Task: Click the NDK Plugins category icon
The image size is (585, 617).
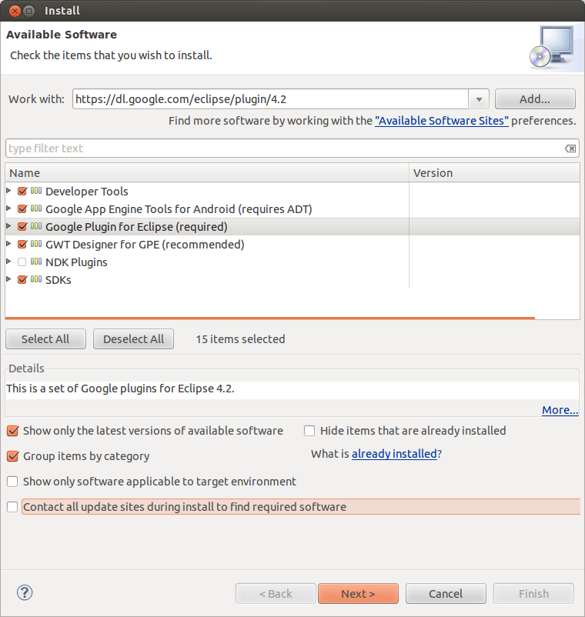Action: pos(36,262)
